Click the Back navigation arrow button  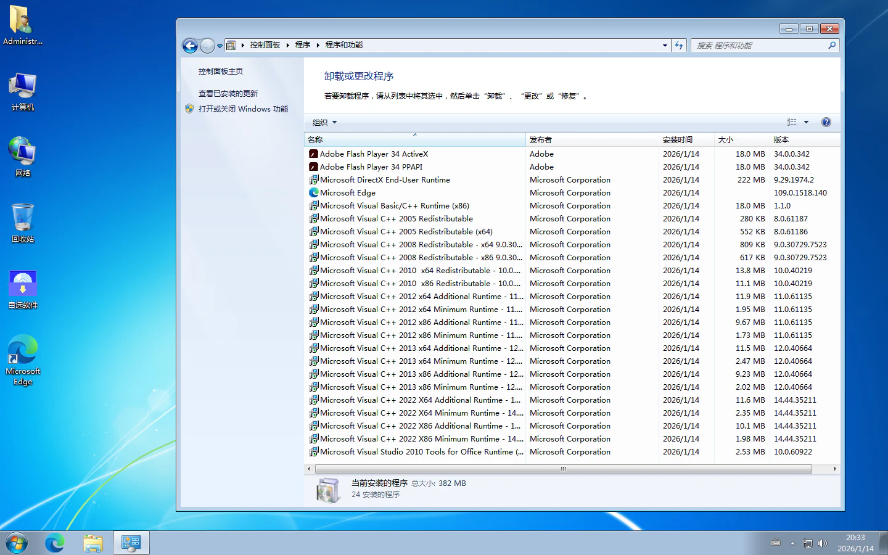(x=190, y=46)
